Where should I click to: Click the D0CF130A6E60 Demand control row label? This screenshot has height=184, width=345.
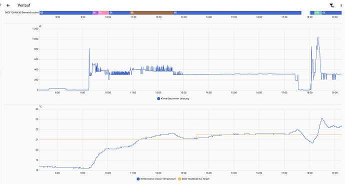click(21, 13)
